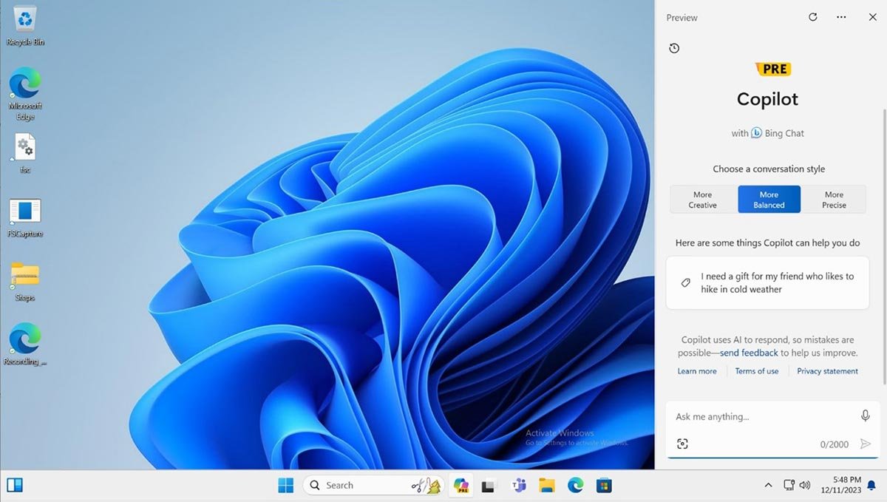887x502 pixels.
Task: Attach a screenshot to your message
Action: (x=682, y=443)
